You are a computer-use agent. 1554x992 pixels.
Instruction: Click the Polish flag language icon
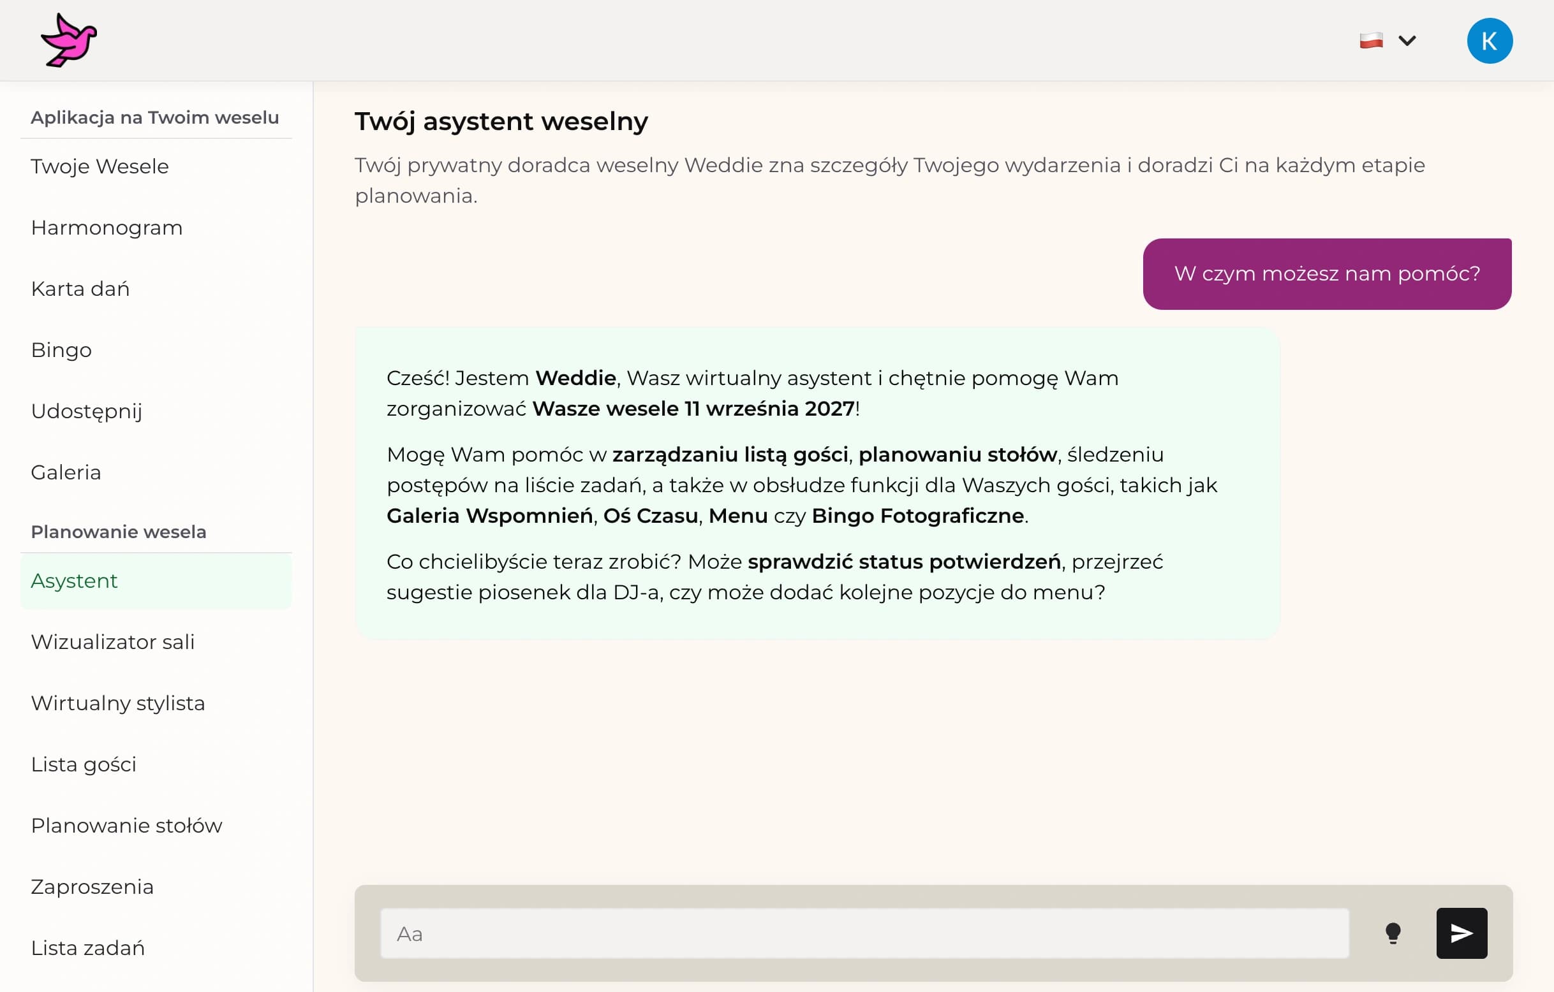[1371, 40]
